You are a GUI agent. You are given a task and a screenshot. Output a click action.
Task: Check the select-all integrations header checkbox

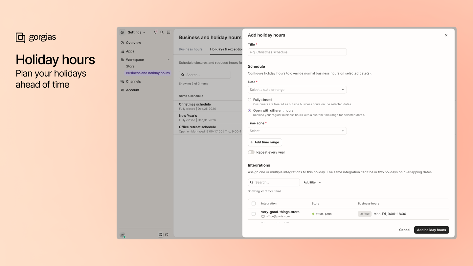tap(254, 204)
